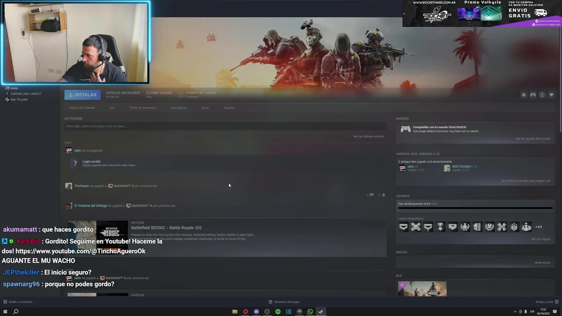Open Tinchoxxx profile link
Image resolution: width=562 pixels, height=316 pixels.
(82, 186)
